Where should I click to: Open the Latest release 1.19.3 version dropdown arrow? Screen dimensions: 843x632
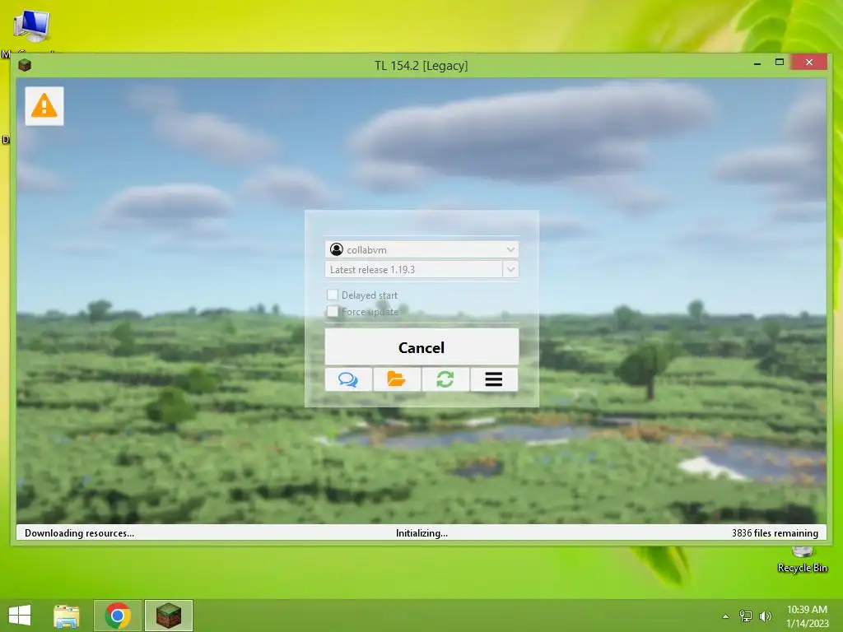point(510,269)
